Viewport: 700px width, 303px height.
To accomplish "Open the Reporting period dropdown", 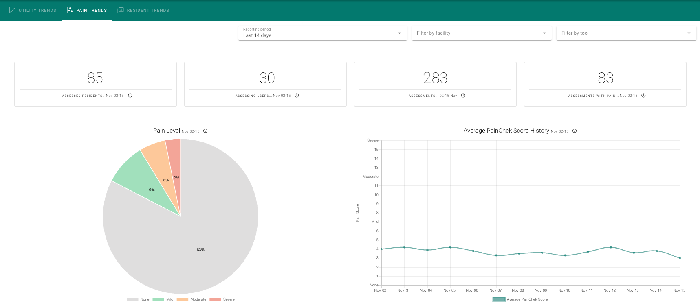I will (x=323, y=33).
